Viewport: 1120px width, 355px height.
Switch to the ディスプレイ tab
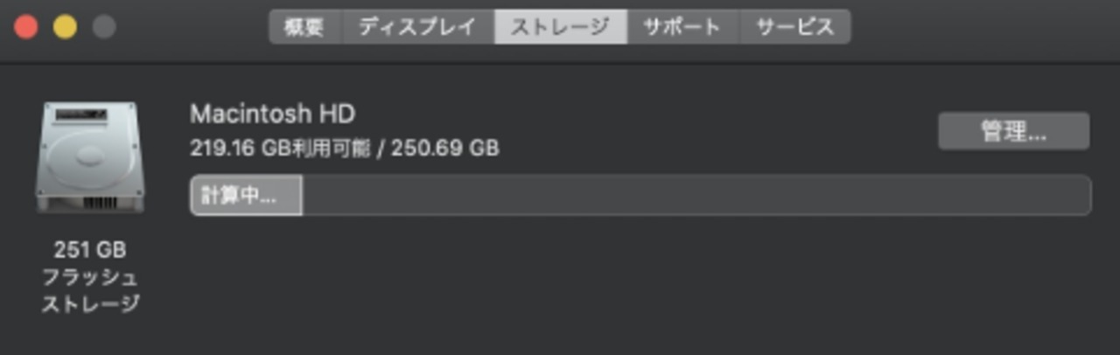(x=418, y=27)
